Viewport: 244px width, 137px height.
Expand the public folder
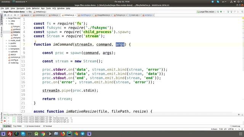coord(6,43)
